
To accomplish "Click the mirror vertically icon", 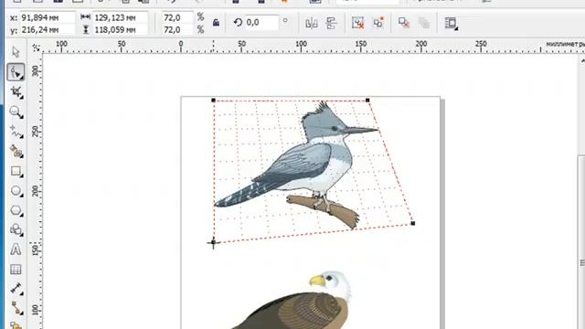I will coord(331,23).
